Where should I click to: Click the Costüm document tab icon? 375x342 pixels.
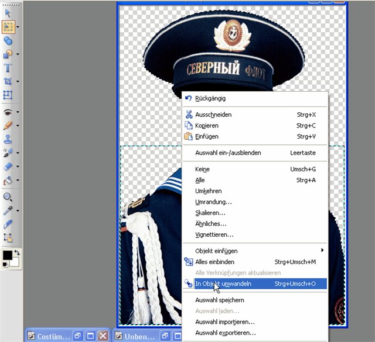[31, 336]
